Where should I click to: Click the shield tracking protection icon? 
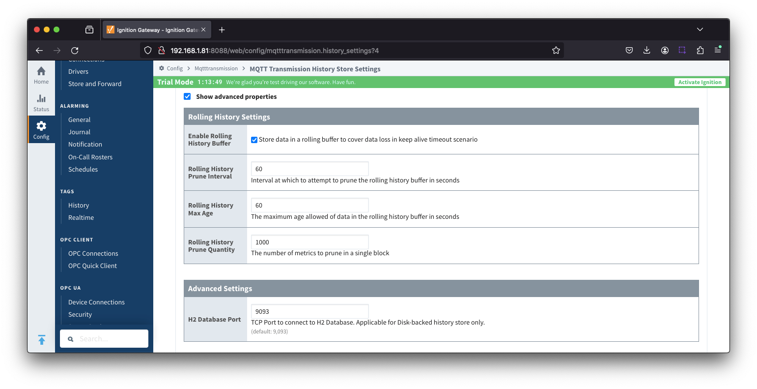[x=148, y=50]
